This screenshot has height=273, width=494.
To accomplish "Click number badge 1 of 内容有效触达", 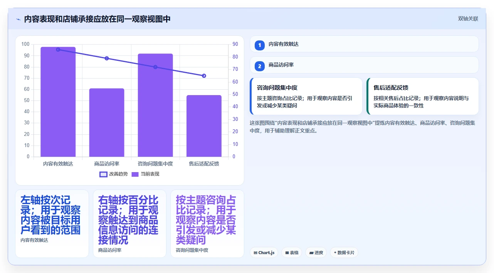I will [260, 45].
